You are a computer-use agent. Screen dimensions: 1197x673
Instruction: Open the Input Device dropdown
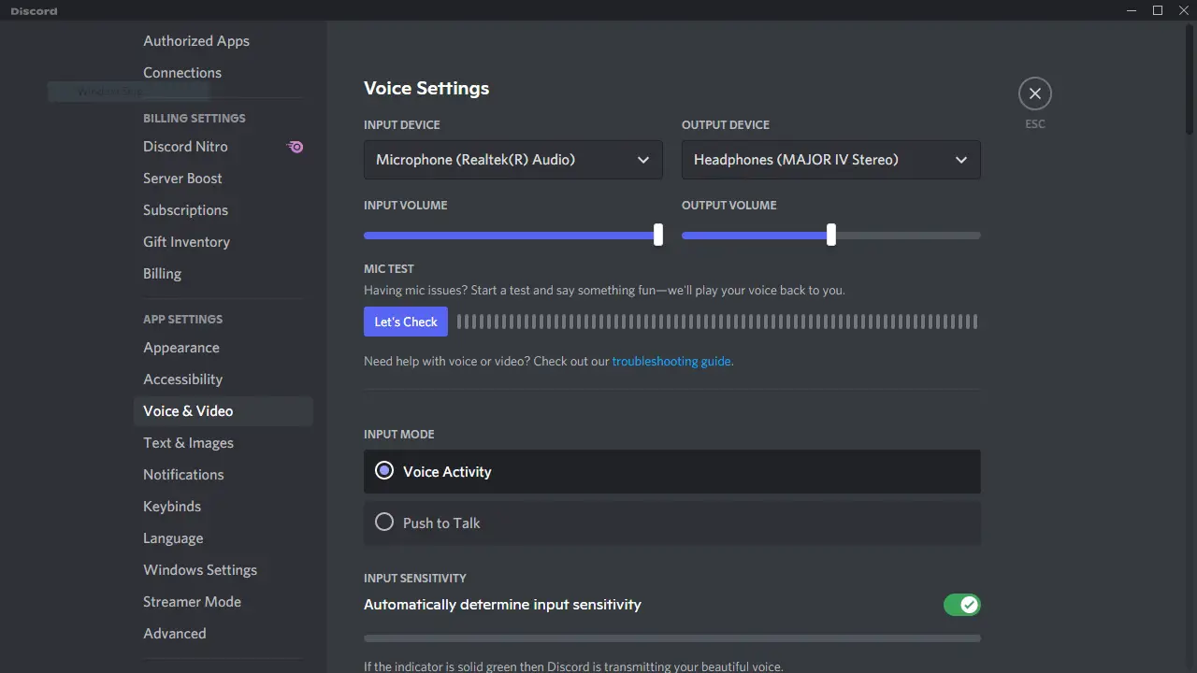(x=512, y=160)
